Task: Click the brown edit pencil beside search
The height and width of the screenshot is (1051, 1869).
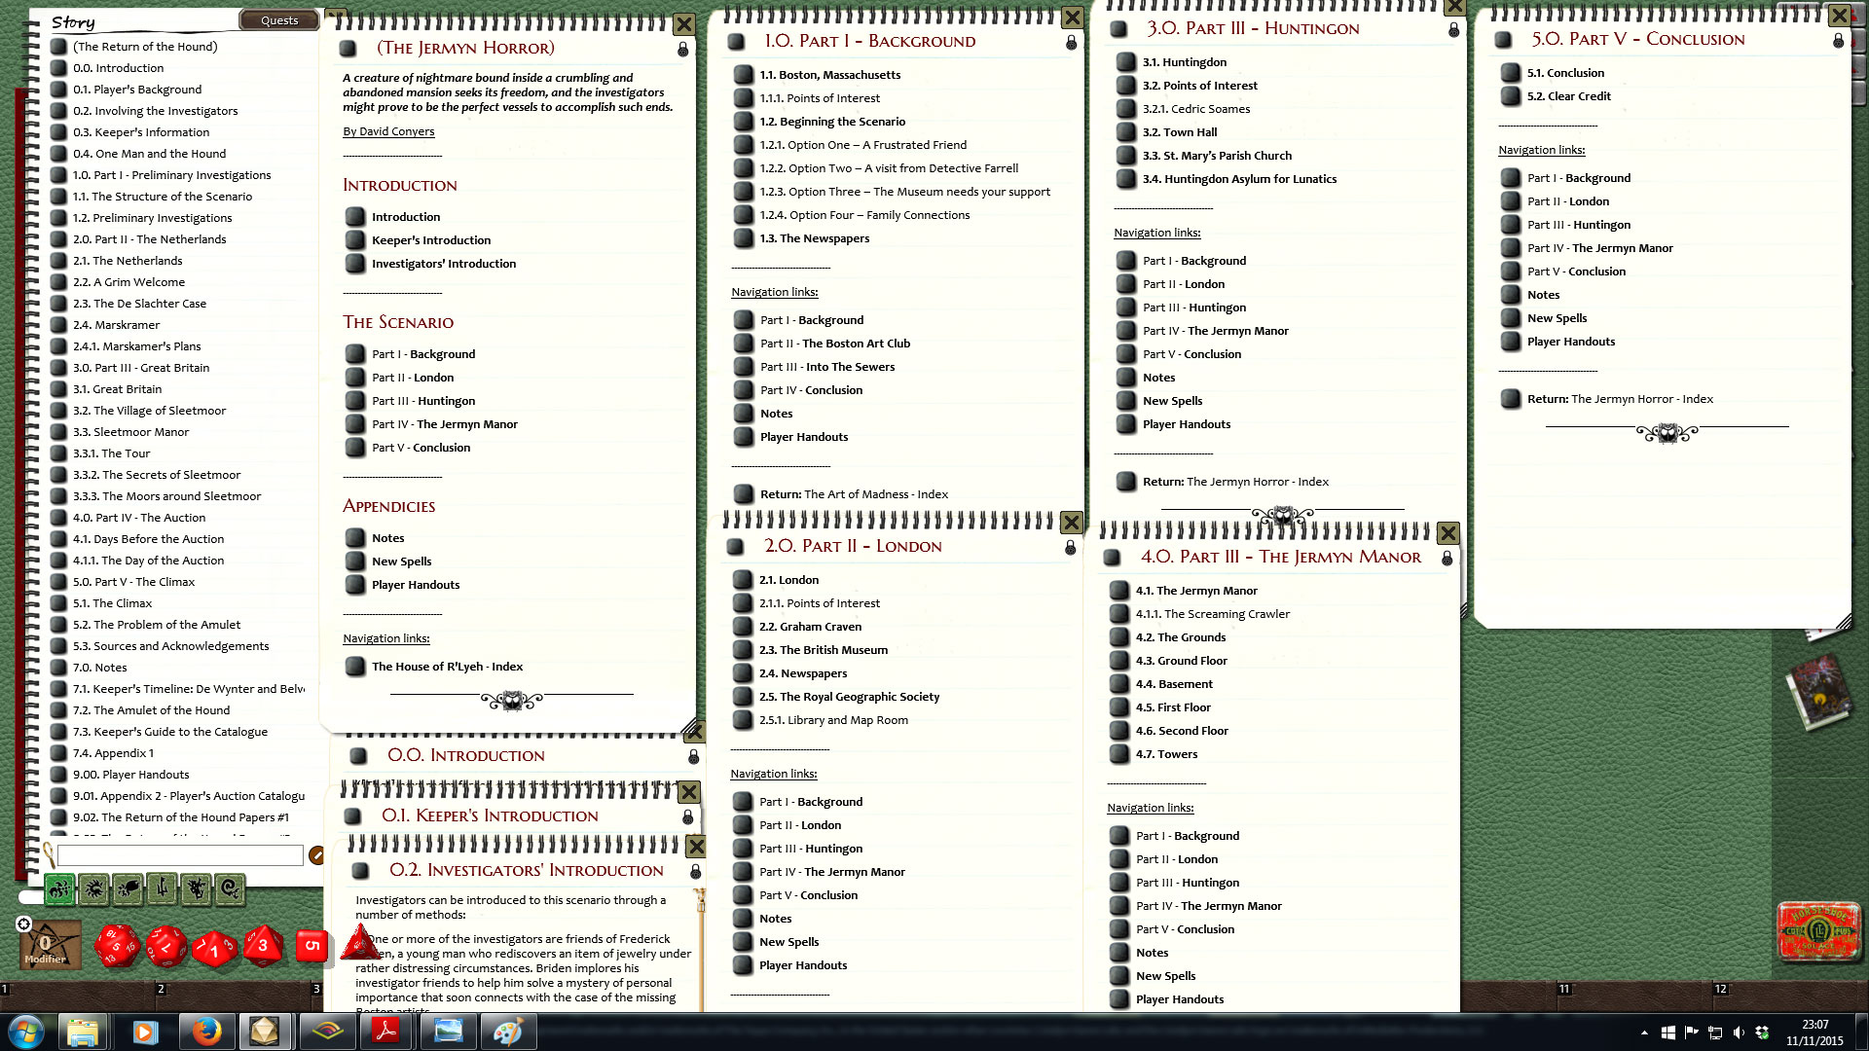Action: click(316, 855)
